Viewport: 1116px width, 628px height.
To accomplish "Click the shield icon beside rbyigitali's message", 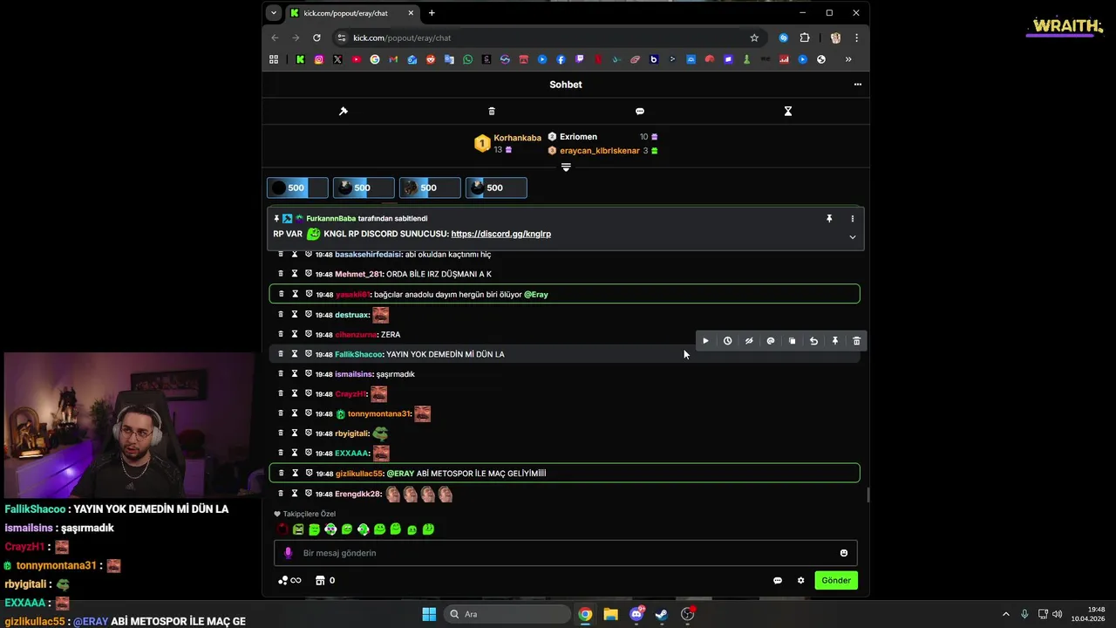I will pos(309,433).
